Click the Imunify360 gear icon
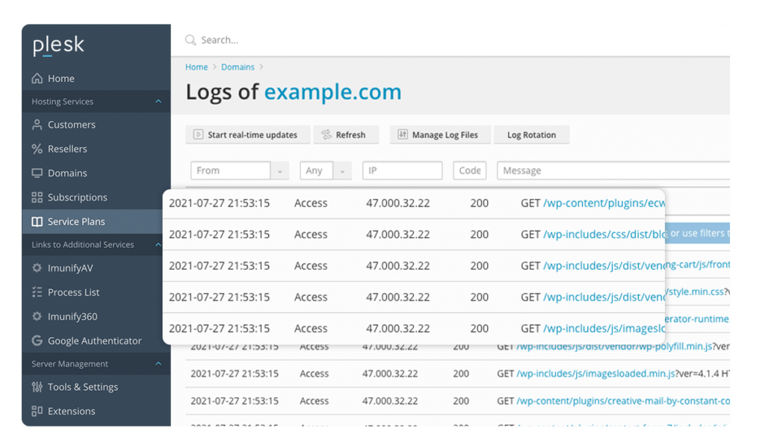Screen dimensions: 765x446 point(37,316)
